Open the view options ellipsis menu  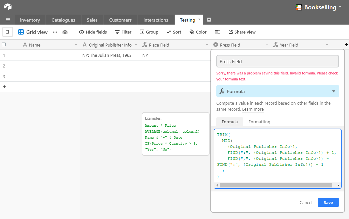pyautogui.click(x=55, y=32)
